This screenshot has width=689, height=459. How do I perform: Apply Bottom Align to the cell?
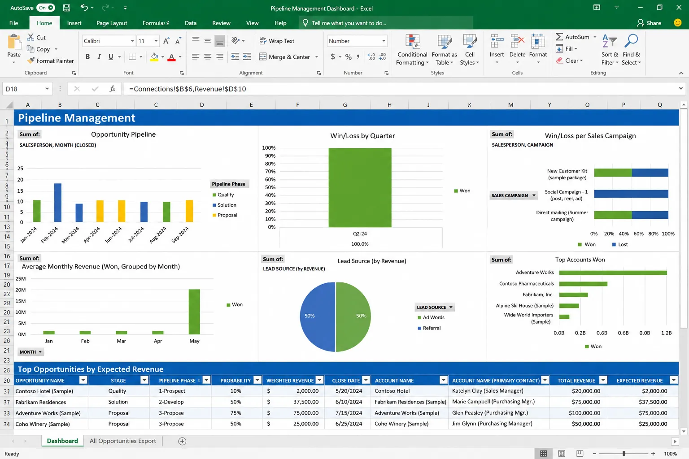(x=220, y=41)
